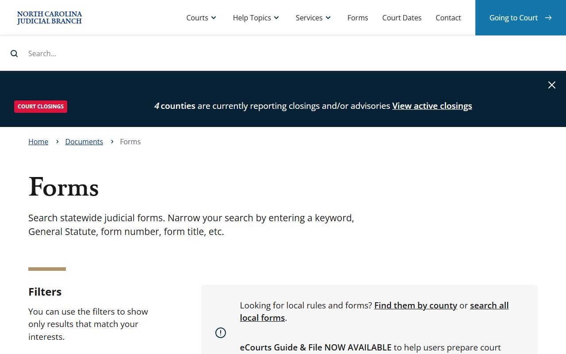This screenshot has height=354, width=566.
Task: Click the North Carolina Judicial Branch logo
Action: tap(50, 18)
